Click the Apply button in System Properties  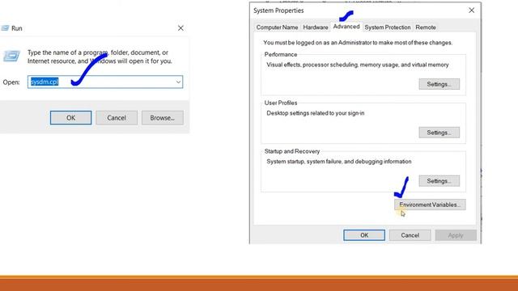point(456,235)
